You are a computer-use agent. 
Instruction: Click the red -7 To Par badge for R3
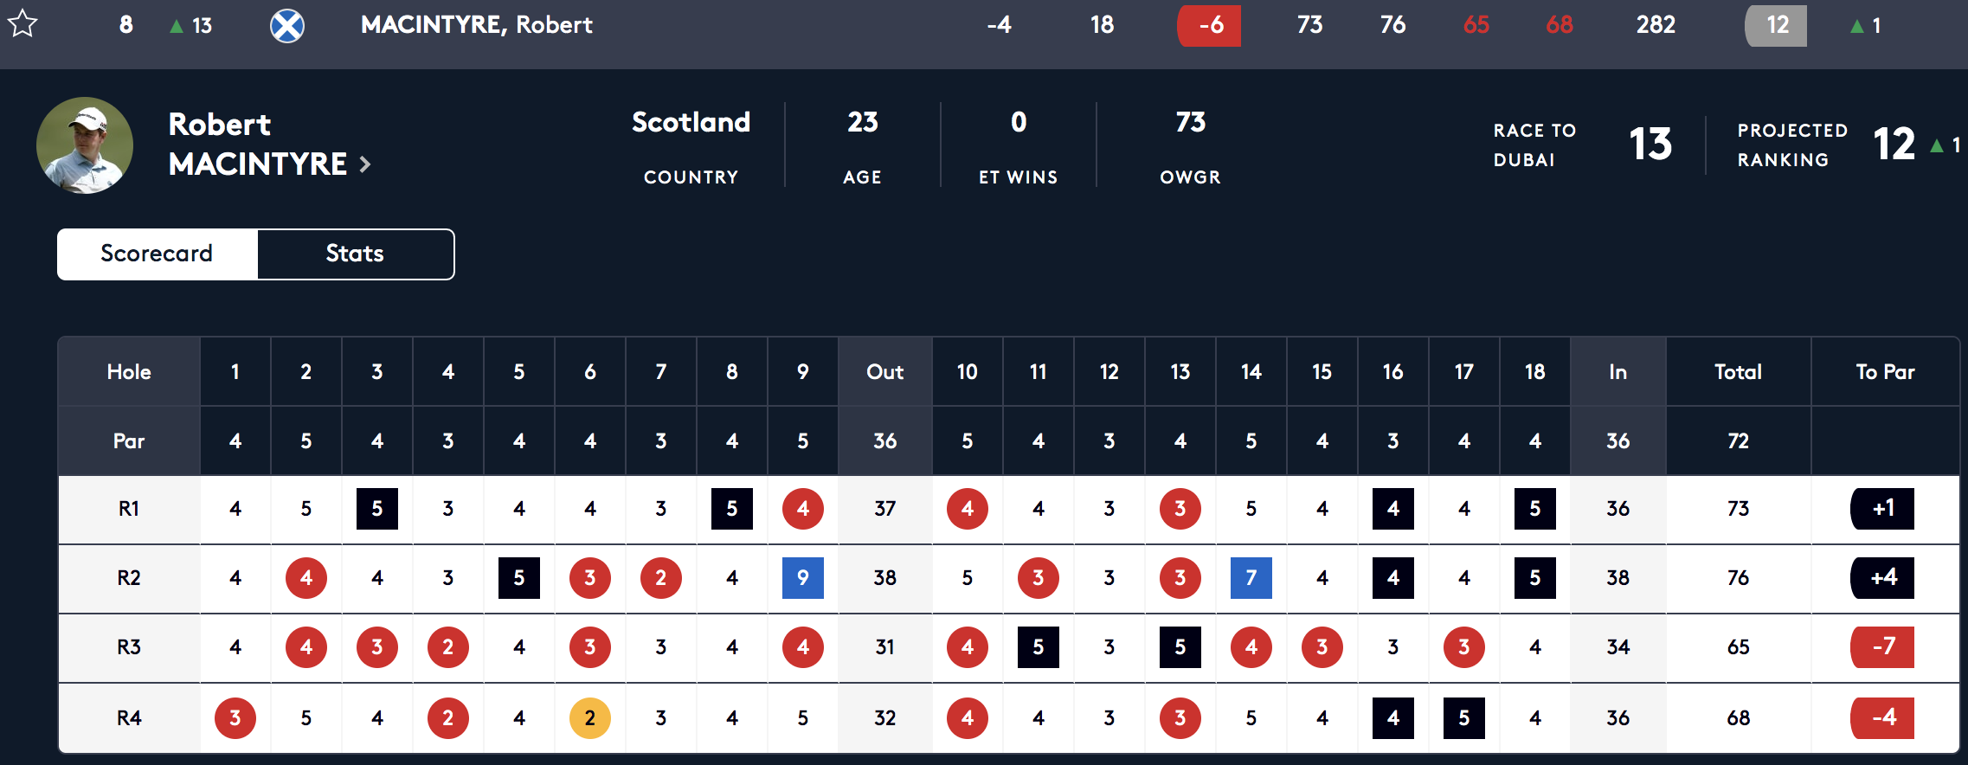(1882, 647)
